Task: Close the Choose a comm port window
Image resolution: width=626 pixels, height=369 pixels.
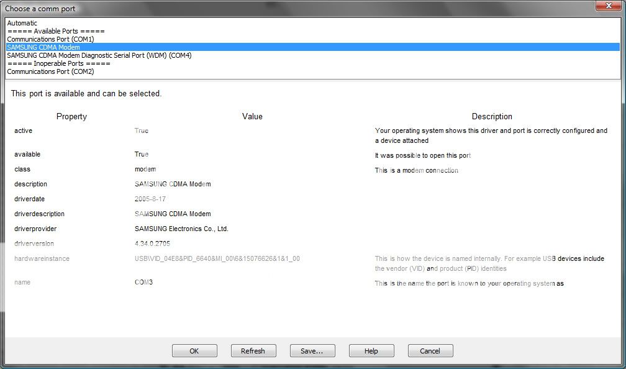Action: coord(609,6)
